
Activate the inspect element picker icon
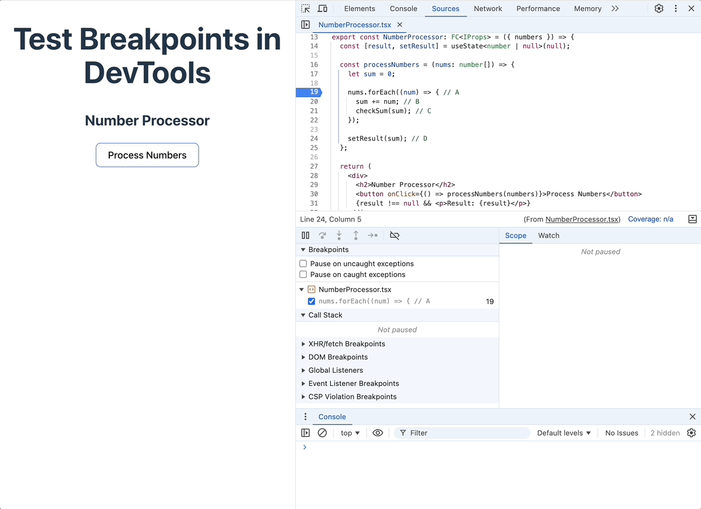[305, 8]
